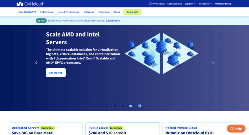Click 'Nutanix on OVHcloud BYOL' text
The image size is (249, 135).
point(190,133)
